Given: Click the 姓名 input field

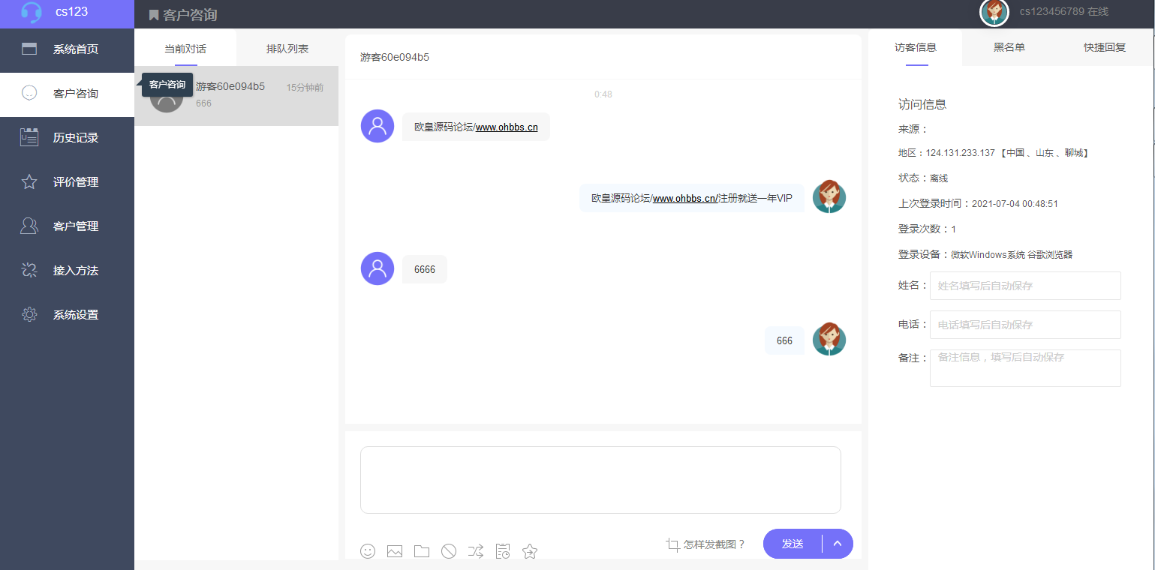Looking at the screenshot, I should (1025, 286).
